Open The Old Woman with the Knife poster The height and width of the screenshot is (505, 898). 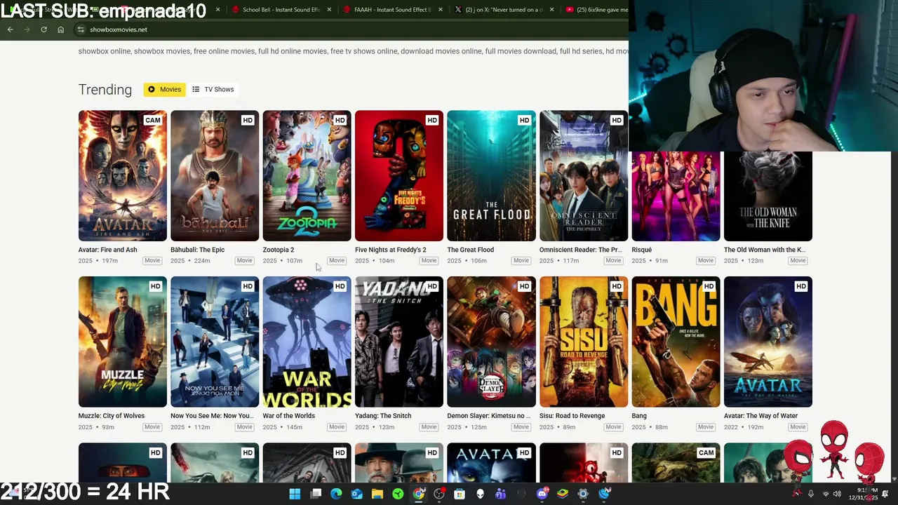(x=768, y=196)
